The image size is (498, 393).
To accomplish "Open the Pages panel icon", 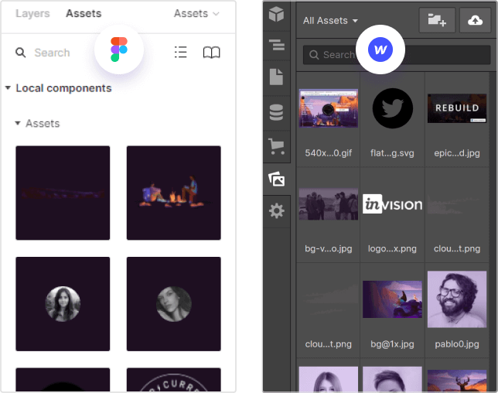I will (x=276, y=77).
